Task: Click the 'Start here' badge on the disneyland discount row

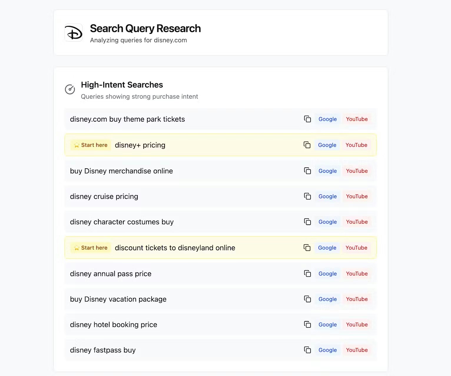Action: point(90,248)
